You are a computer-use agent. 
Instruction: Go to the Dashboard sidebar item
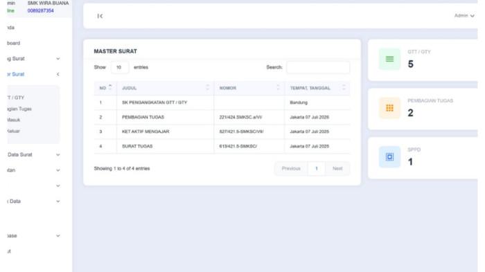(13, 44)
